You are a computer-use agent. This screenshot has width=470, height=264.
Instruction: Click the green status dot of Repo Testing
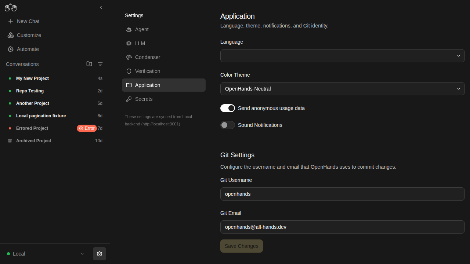click(10, 91)
